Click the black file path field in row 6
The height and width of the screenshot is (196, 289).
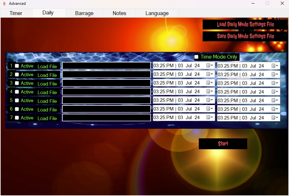(x=106, y=109)
